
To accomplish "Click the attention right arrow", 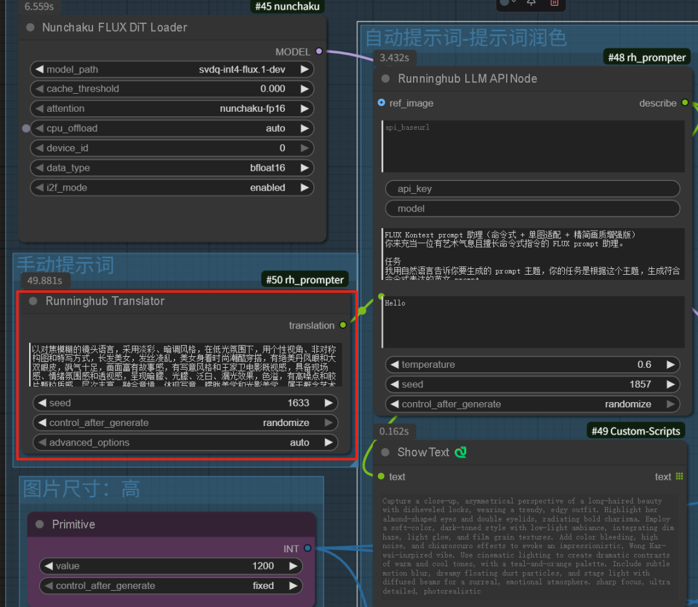I will (305, 109).
